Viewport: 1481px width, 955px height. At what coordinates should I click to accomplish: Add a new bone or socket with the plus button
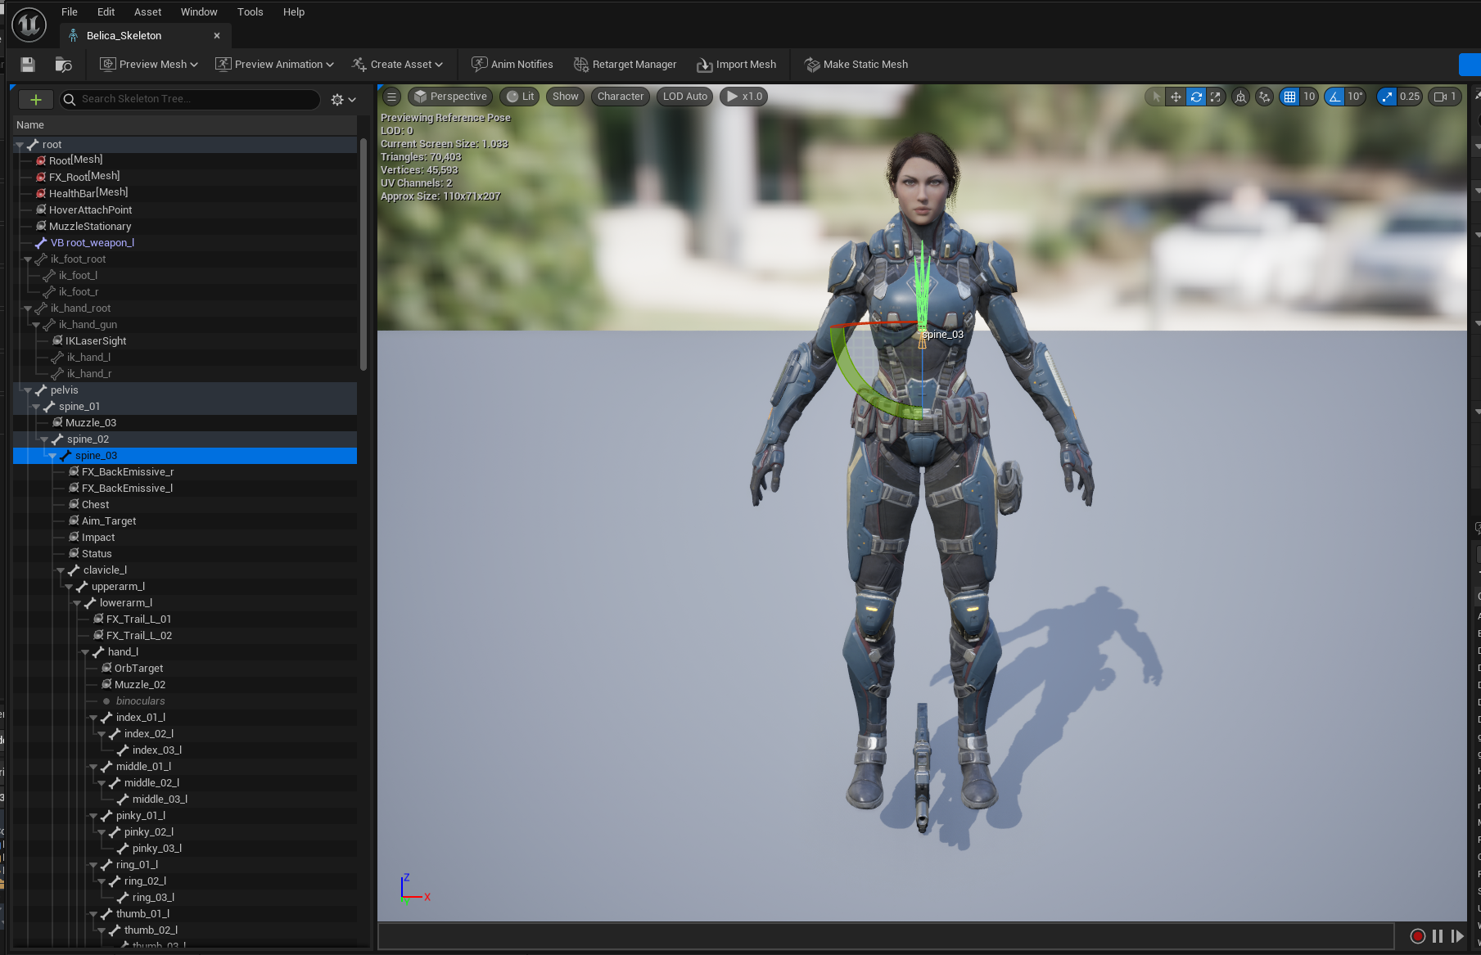point(36,99)
